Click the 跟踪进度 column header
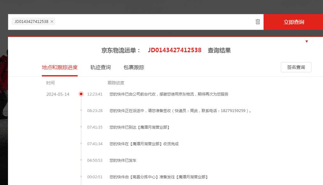The image size is (323, 185). 116,83
